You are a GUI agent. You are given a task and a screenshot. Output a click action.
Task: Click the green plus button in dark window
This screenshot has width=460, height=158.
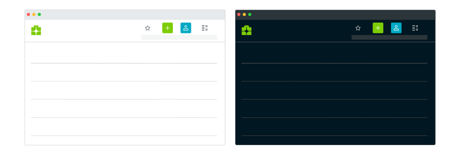point(378,28)
